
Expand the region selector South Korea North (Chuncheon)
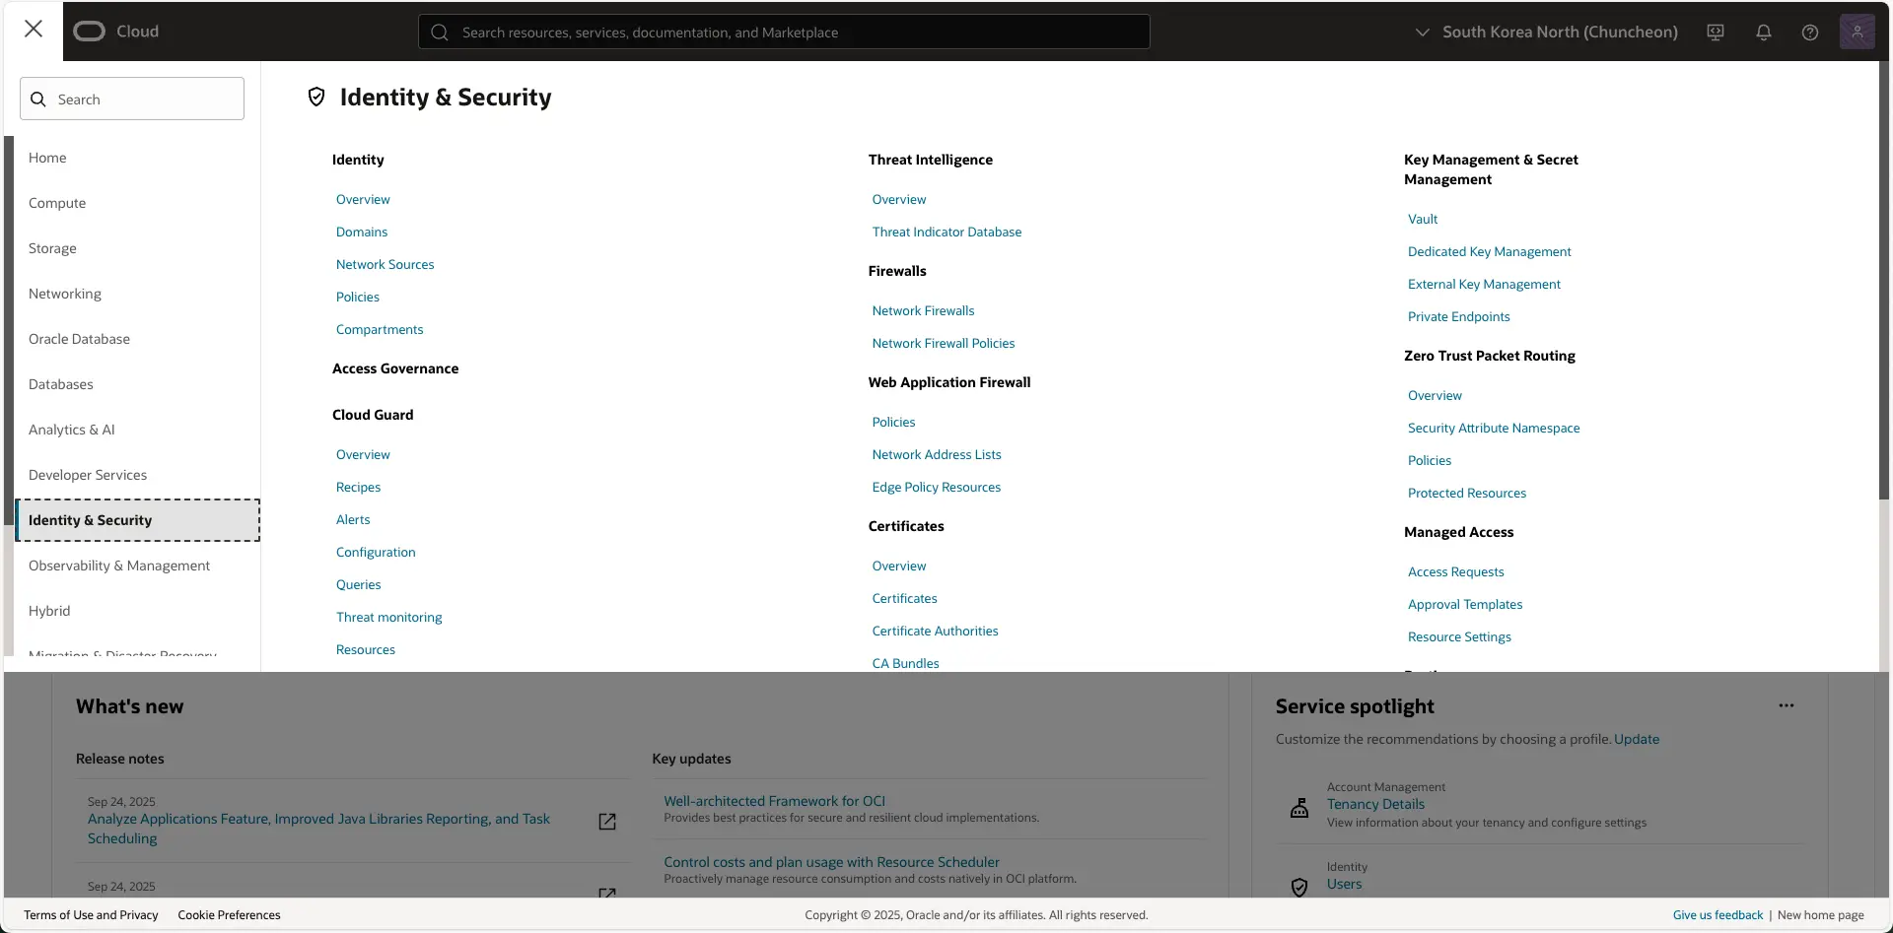pos(1546,32)
